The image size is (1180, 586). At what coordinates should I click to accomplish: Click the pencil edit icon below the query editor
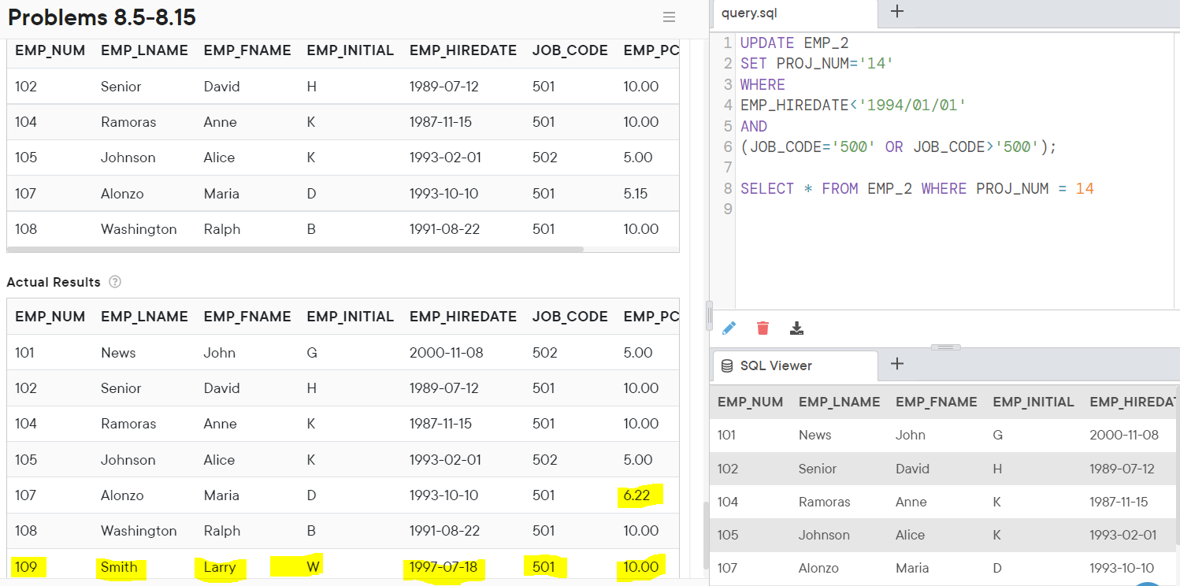pyautogui.click(x=729, y=328)
